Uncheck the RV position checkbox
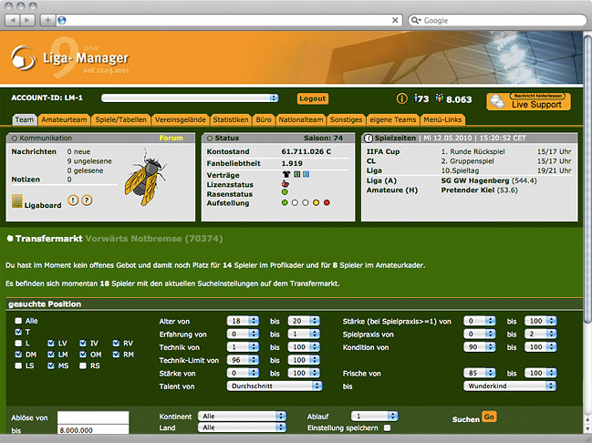 tap(116, 344)
